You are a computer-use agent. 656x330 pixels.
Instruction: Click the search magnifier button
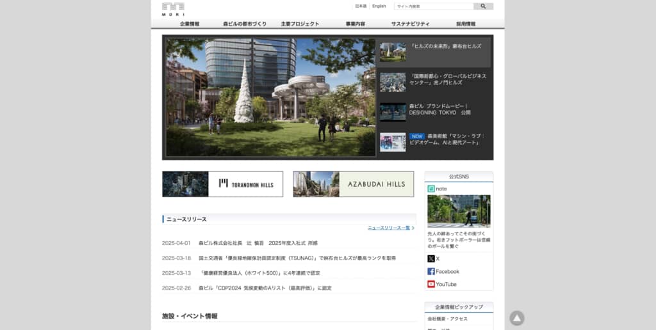click(x=483, y=6)
